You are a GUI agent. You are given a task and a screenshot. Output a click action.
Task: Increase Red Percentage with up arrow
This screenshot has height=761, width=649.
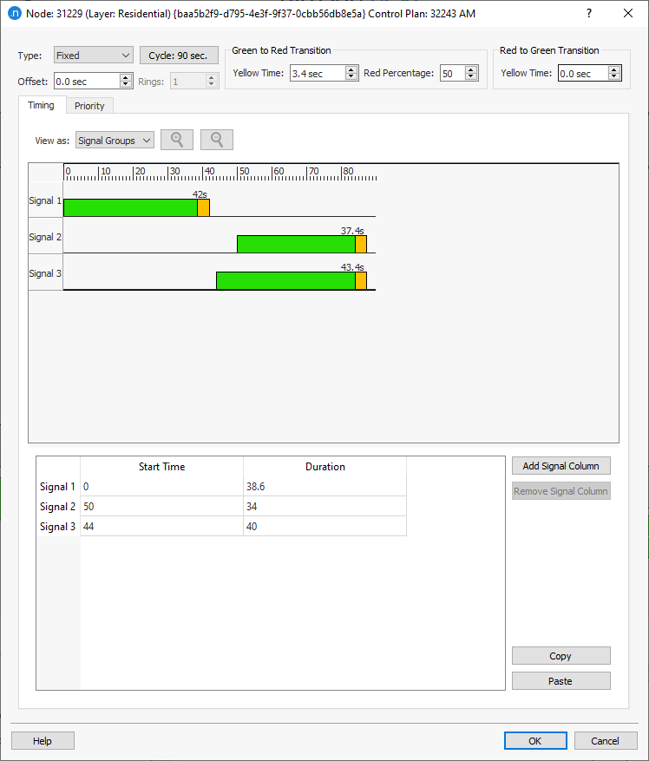pos(472,69)
